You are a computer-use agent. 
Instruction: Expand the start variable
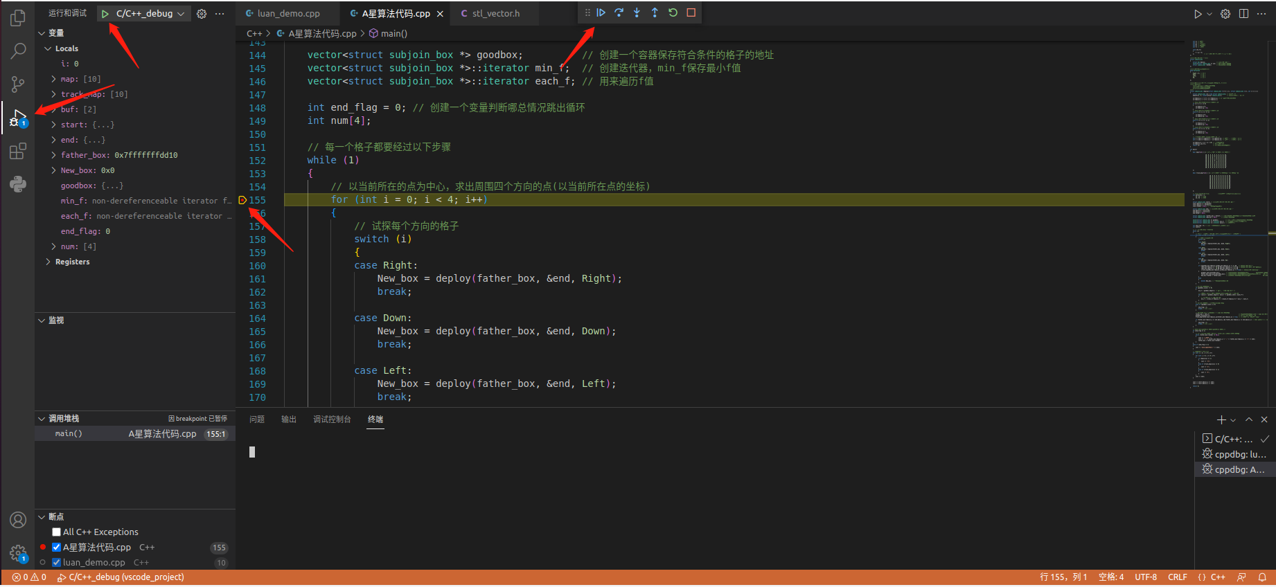[x=54, y=125]
